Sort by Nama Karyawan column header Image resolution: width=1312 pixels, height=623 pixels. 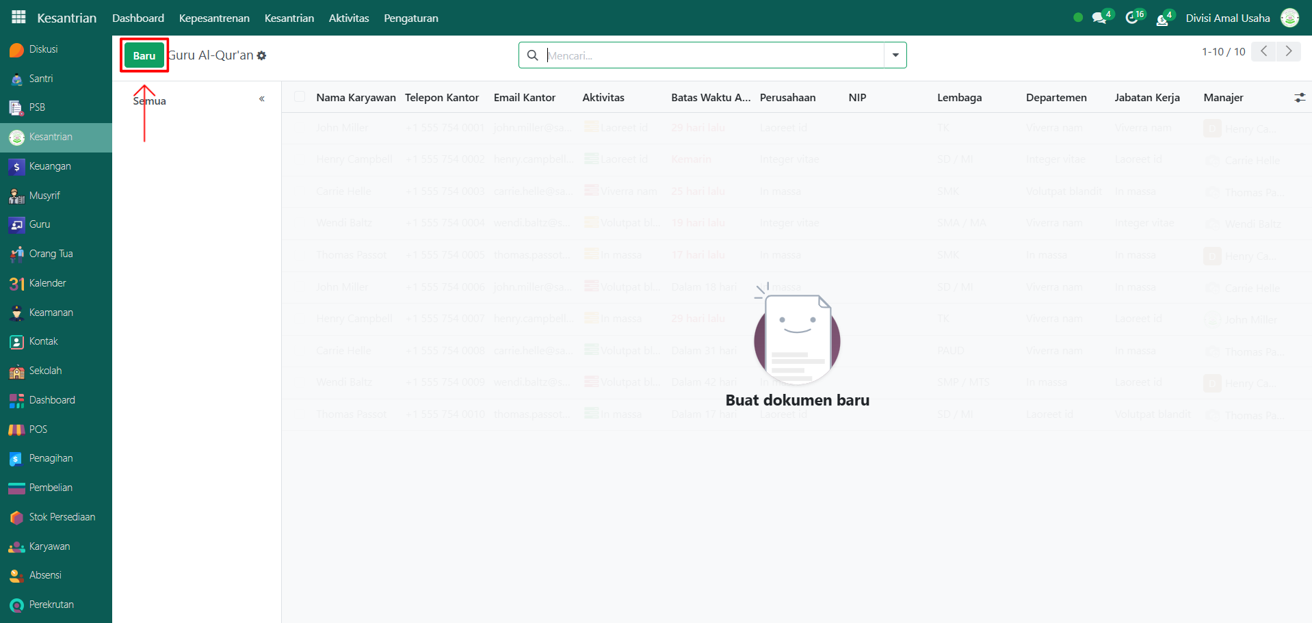pos(356,98)
